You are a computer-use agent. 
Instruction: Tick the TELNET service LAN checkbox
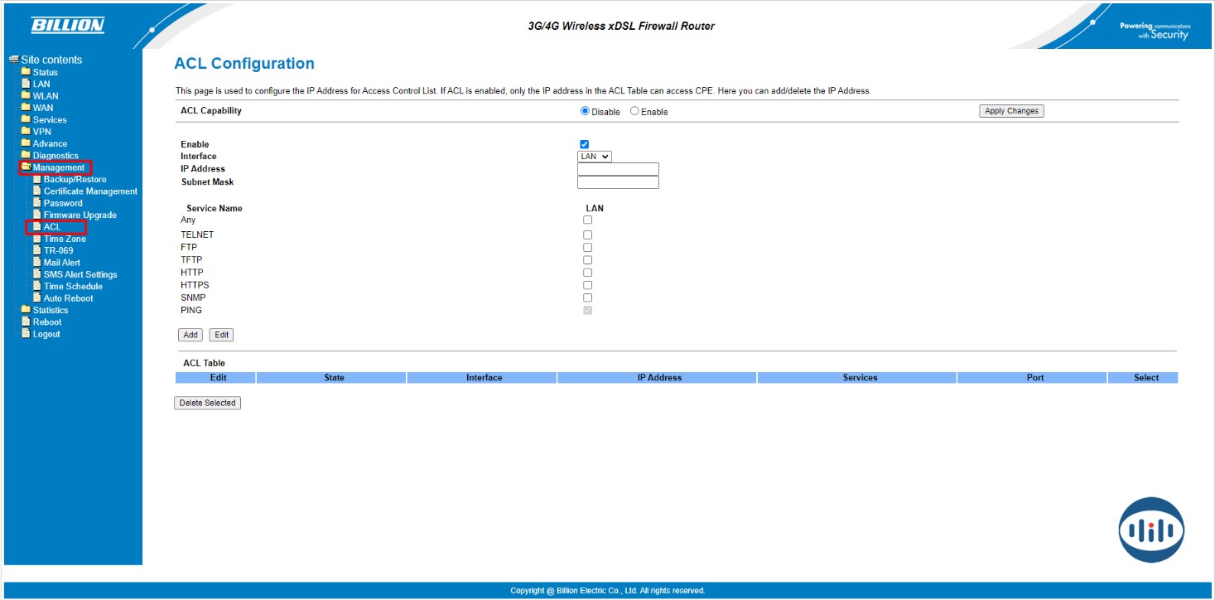(x=587, y=235)
